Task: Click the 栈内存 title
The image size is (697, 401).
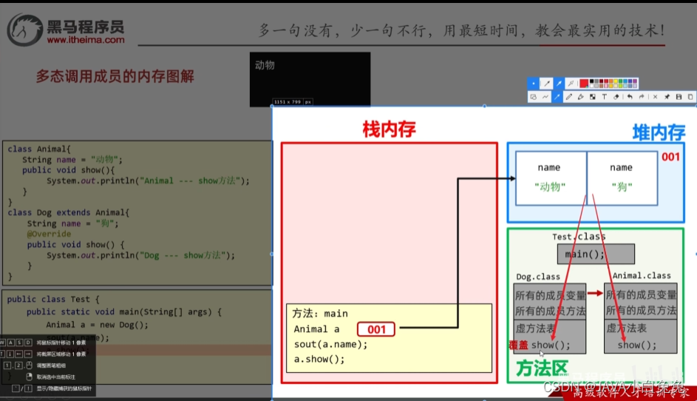Action: pos(389,129)
